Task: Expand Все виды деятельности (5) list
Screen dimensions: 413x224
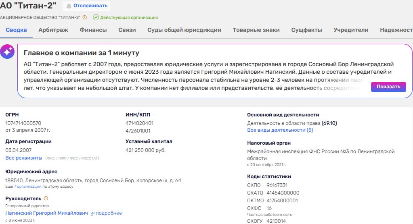Action: click(x=280, y=130)
